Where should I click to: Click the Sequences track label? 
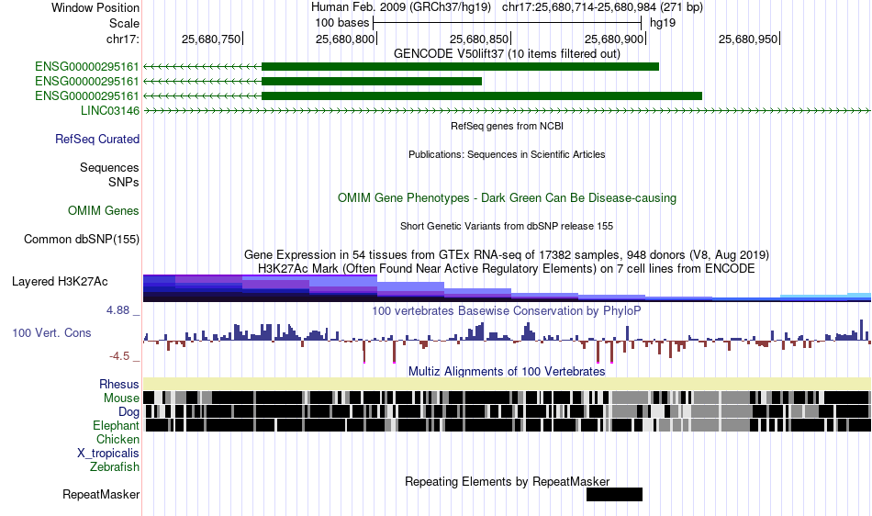[109, 167]
